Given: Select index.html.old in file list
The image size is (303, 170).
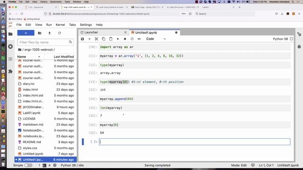Looking at the screenshot, I should click(45, 95).
